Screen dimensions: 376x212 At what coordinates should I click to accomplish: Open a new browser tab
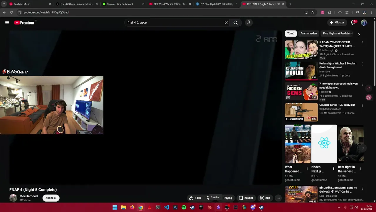(290, 4)
